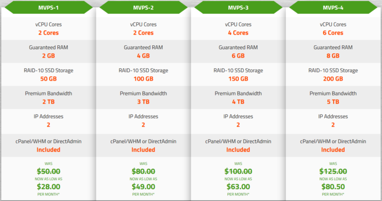Select the MVPS-2 plan header

(x=143, y=7)
